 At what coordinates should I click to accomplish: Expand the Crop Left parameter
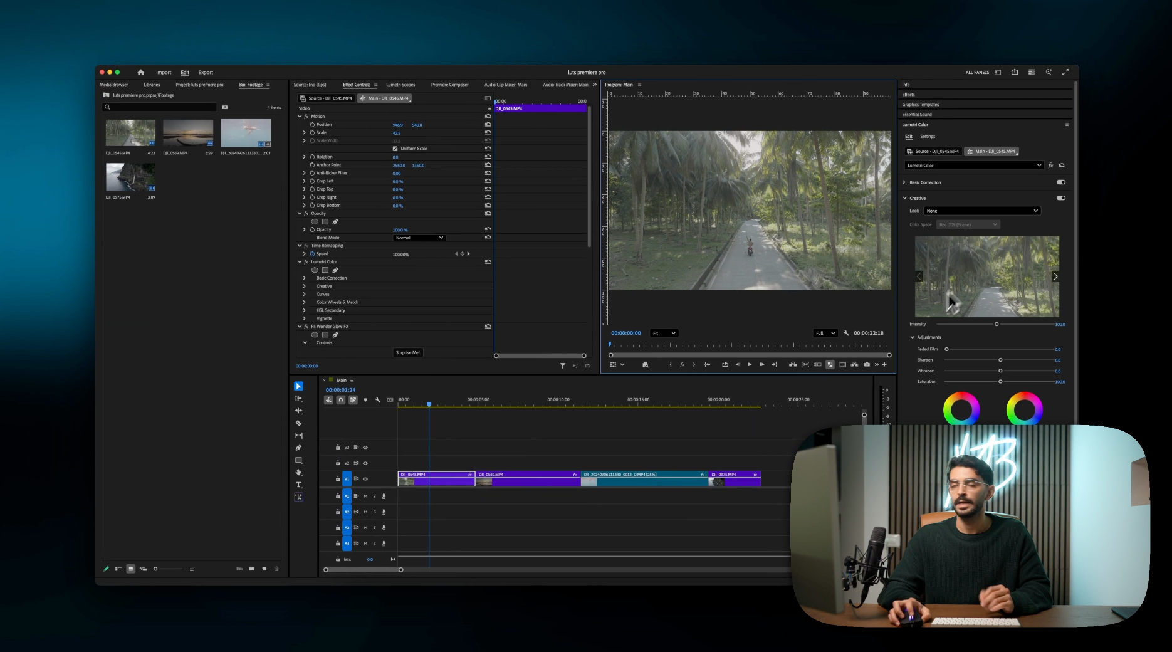coord(305,181)
